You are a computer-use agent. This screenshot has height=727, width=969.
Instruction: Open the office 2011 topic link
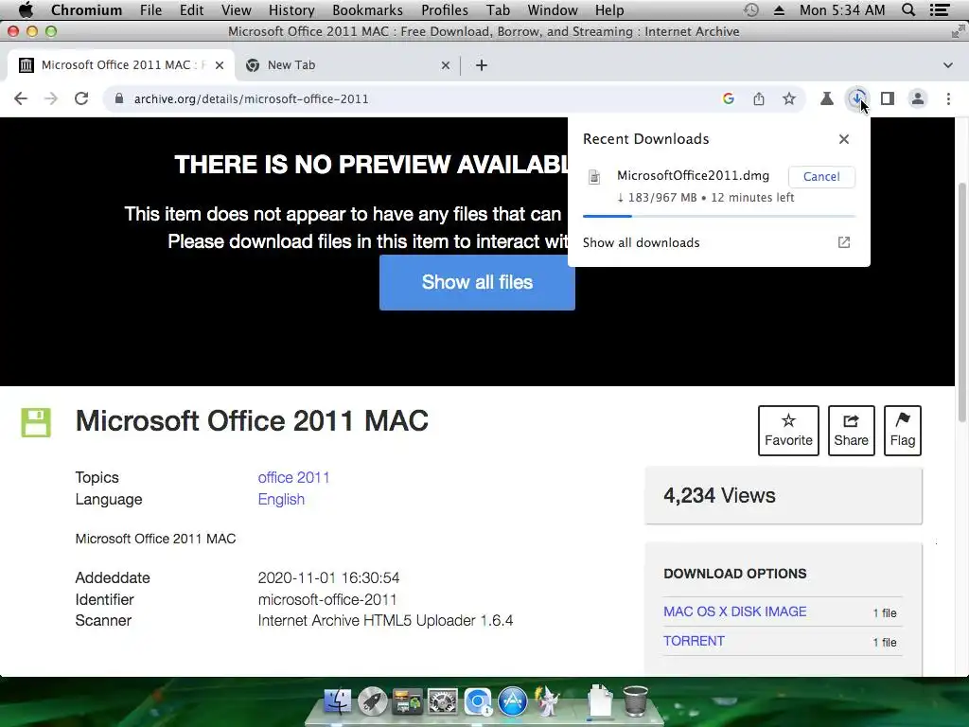tap(293, 477)
